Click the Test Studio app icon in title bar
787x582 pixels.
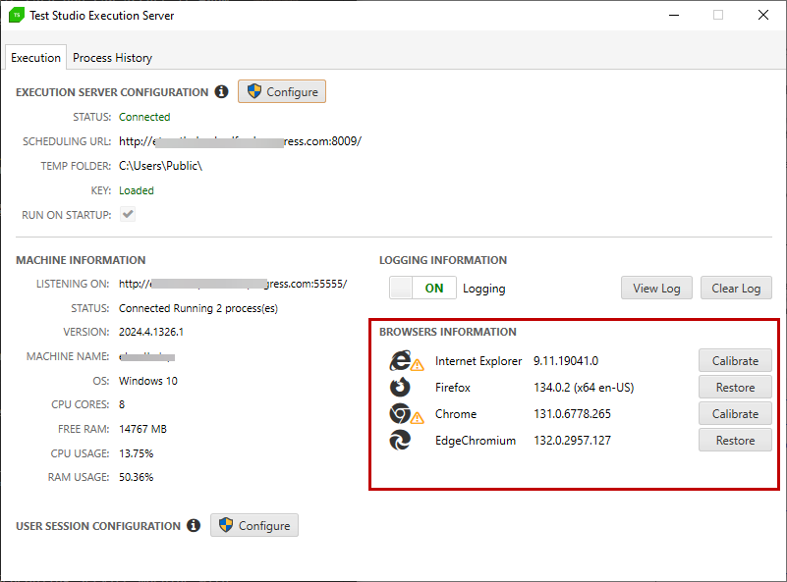tap(17, 15)
